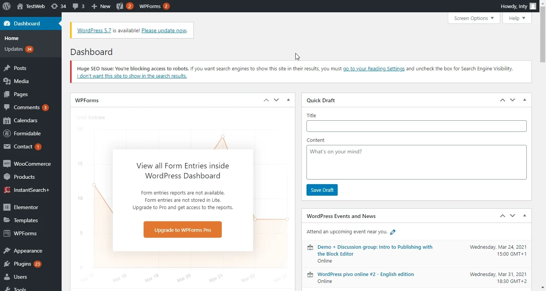Open the Plugins menu label
Image resolution: width=546 pixels, height=291 pixels.
pyautogui.click(x=22, y=264)
